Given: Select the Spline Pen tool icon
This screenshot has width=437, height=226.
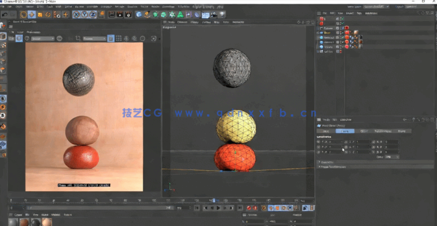Looking at the screenshot, I should 147,14.
